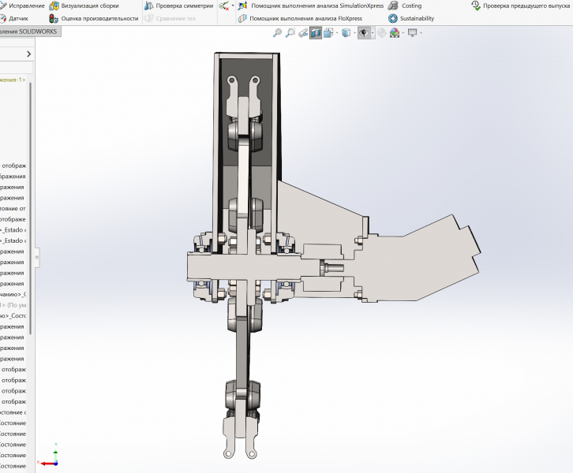Expand View Settings dropdown arrow

(421, 33)
